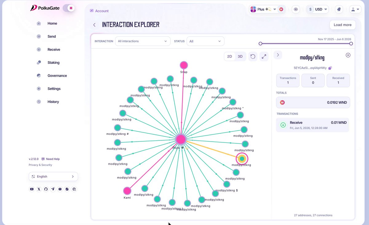Viewport: 369px width, 225px height.
Task: Open the notifications bell
Action: 339,9
